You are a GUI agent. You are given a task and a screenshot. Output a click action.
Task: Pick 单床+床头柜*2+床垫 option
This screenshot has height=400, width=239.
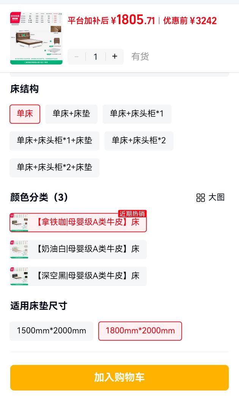54,167
